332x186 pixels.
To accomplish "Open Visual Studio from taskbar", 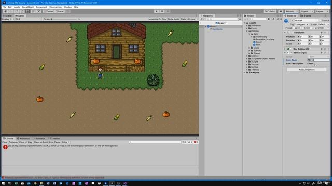I will coord(125,183).
